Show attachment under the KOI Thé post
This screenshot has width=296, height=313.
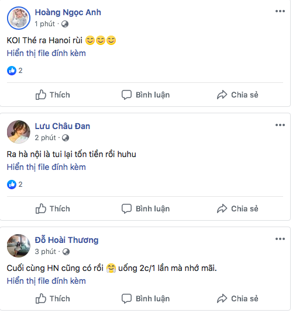click(x=46, y=53)
